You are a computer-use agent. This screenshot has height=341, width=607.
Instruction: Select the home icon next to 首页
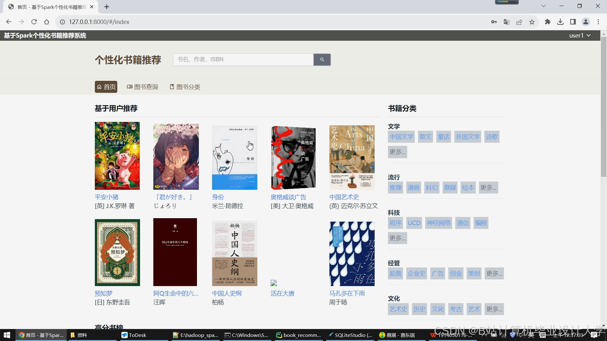coord(100,87)
